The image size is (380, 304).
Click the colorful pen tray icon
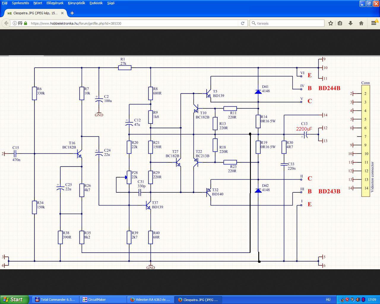[342, 300]
